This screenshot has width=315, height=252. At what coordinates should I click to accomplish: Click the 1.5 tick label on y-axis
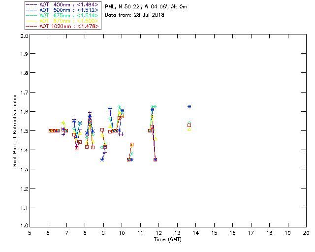[x=24, y=131]
